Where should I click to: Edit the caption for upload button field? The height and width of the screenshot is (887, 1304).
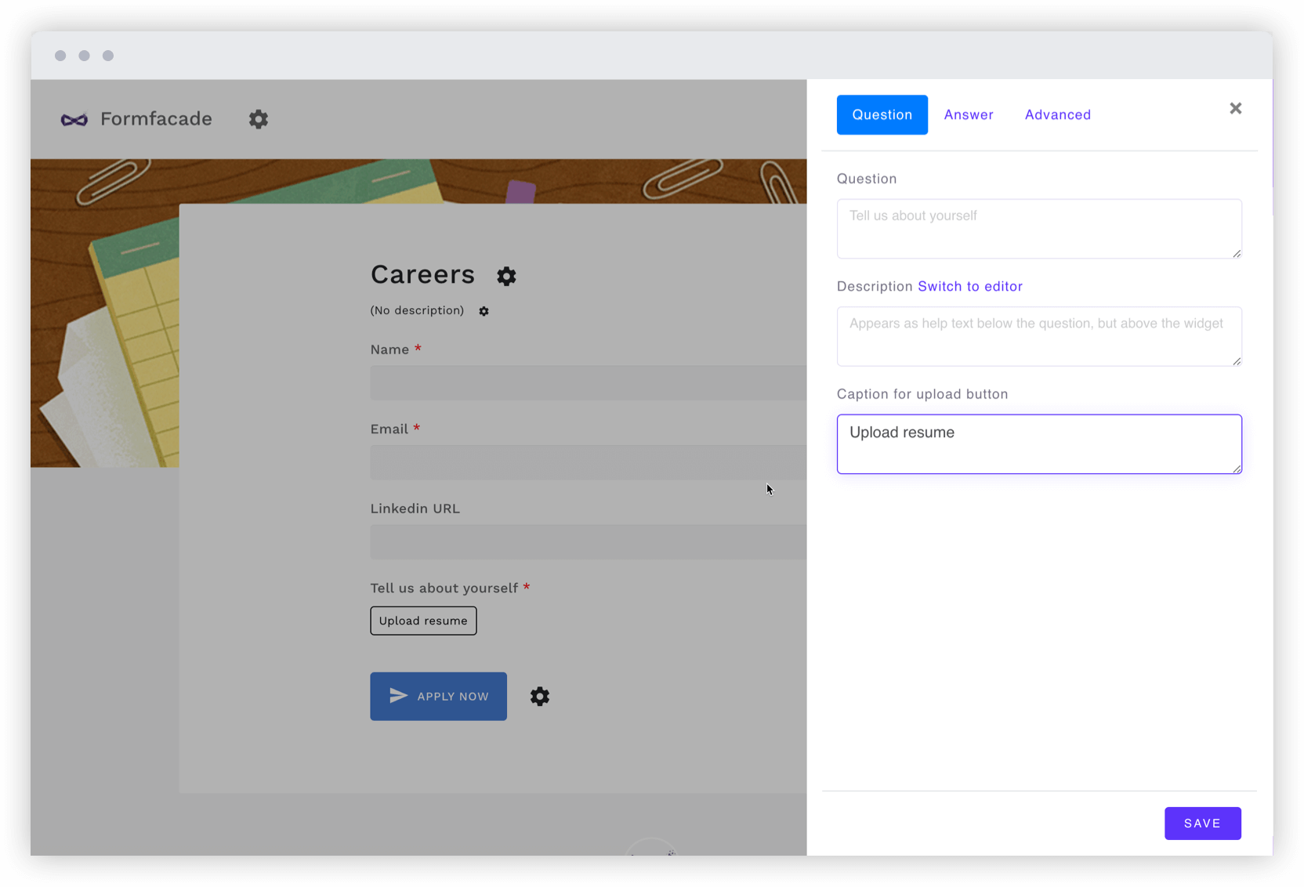coord(1038,443)
